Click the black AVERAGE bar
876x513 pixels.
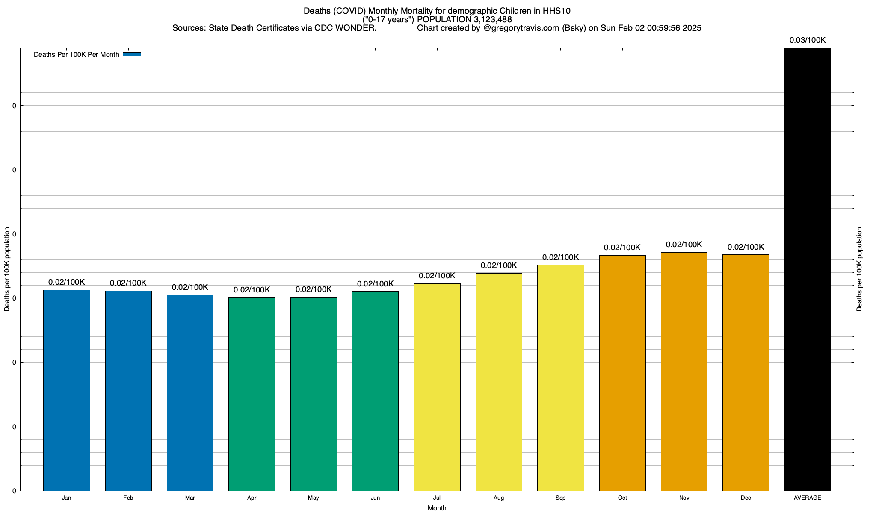(808, 269)
